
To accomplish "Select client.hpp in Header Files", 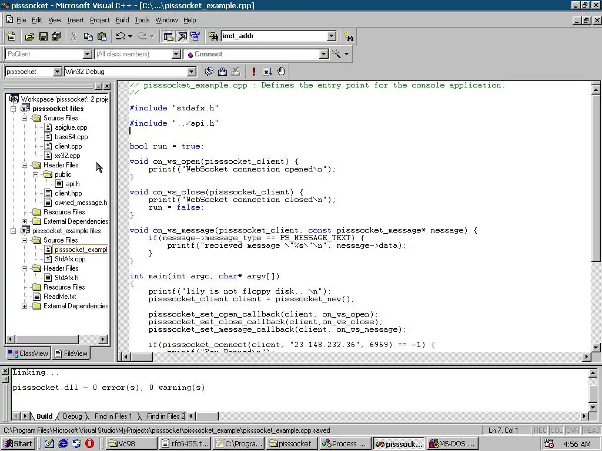I will 68,193.
